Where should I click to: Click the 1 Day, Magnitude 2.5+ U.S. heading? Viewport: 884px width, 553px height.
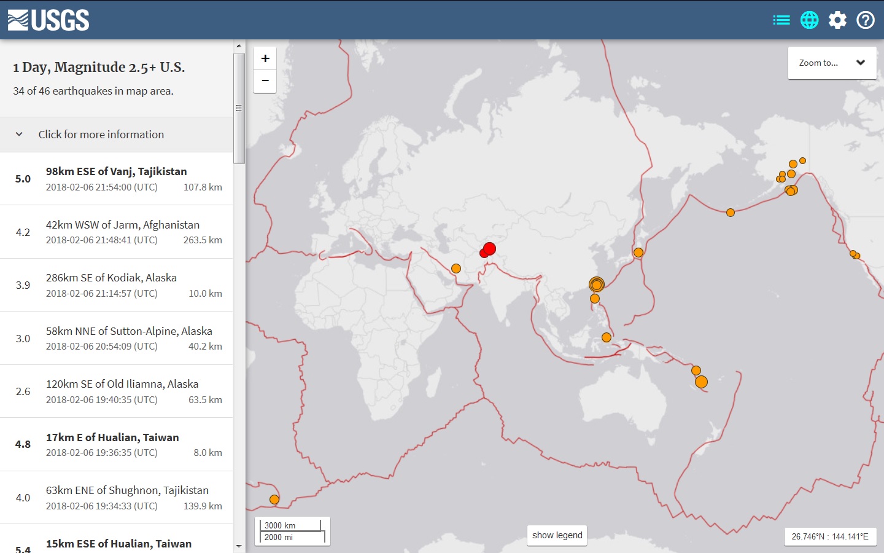99,67
